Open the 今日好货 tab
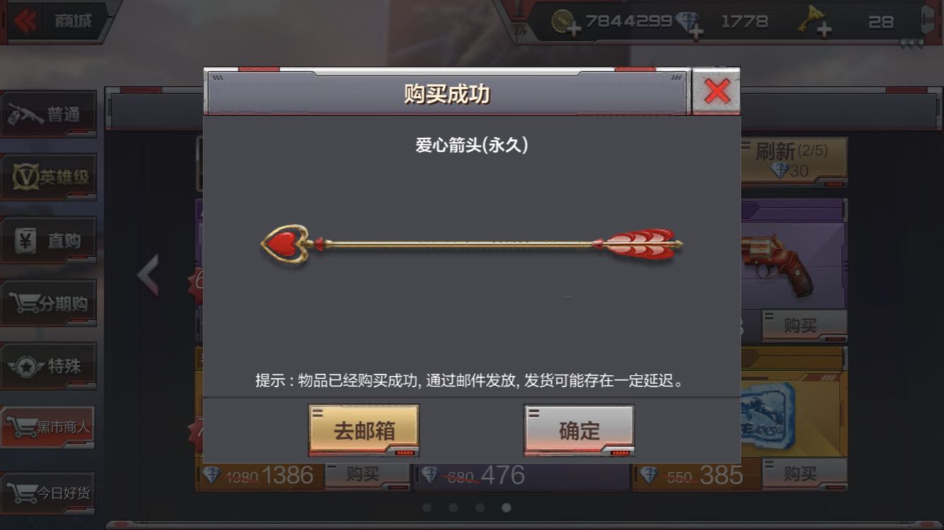Screen dimensions: 944x530 tap(48, 493)
